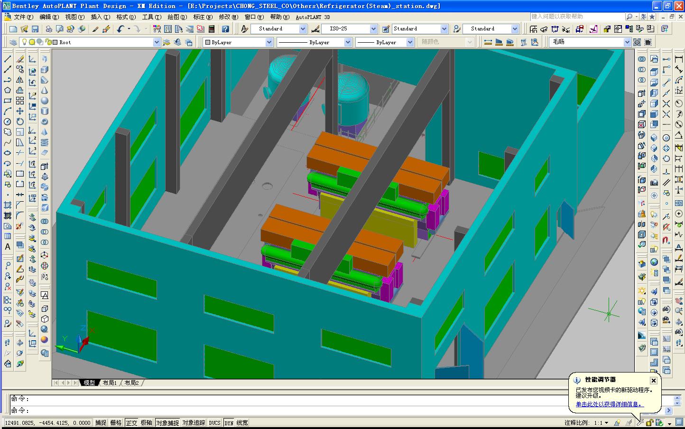
Task: Click the New drawing icon
Action: (13, 29)
